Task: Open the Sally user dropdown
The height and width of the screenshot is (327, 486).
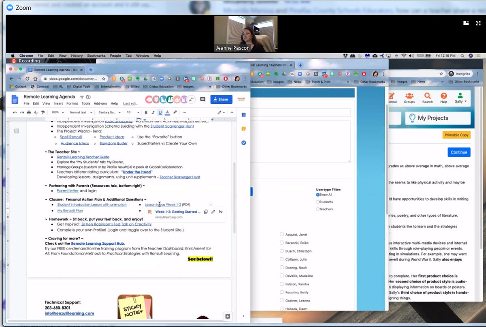Action: [x=460, y=98]
